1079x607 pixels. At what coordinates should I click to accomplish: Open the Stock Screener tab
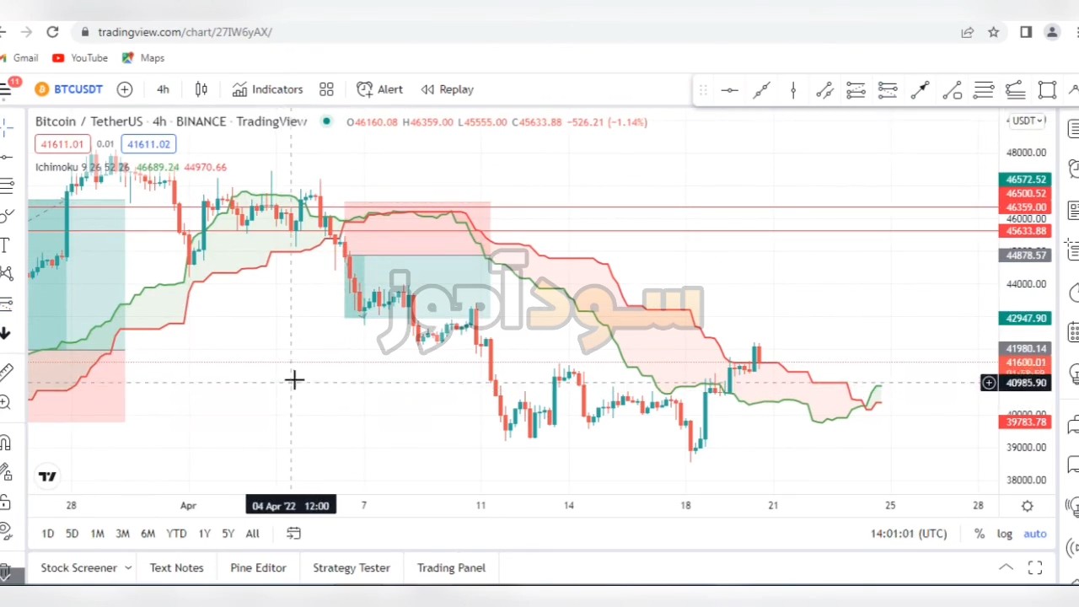pyautogui.click(x=78, y=568)
